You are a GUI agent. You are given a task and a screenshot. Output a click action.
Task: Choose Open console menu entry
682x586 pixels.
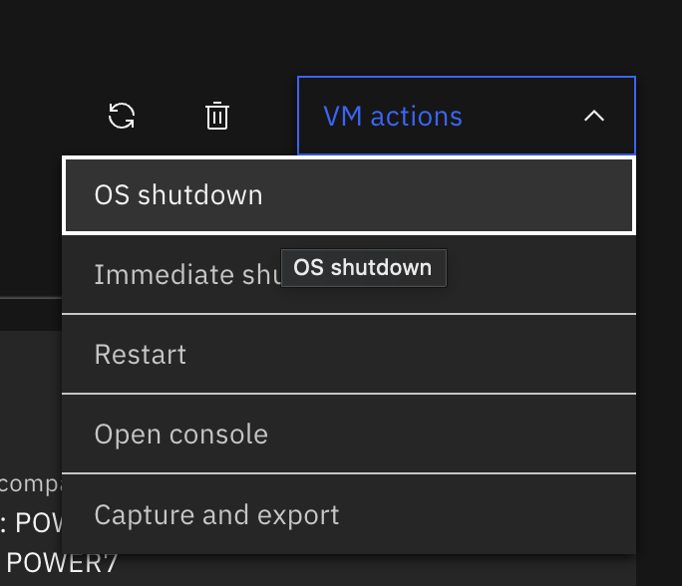click(x=349, y=434)
